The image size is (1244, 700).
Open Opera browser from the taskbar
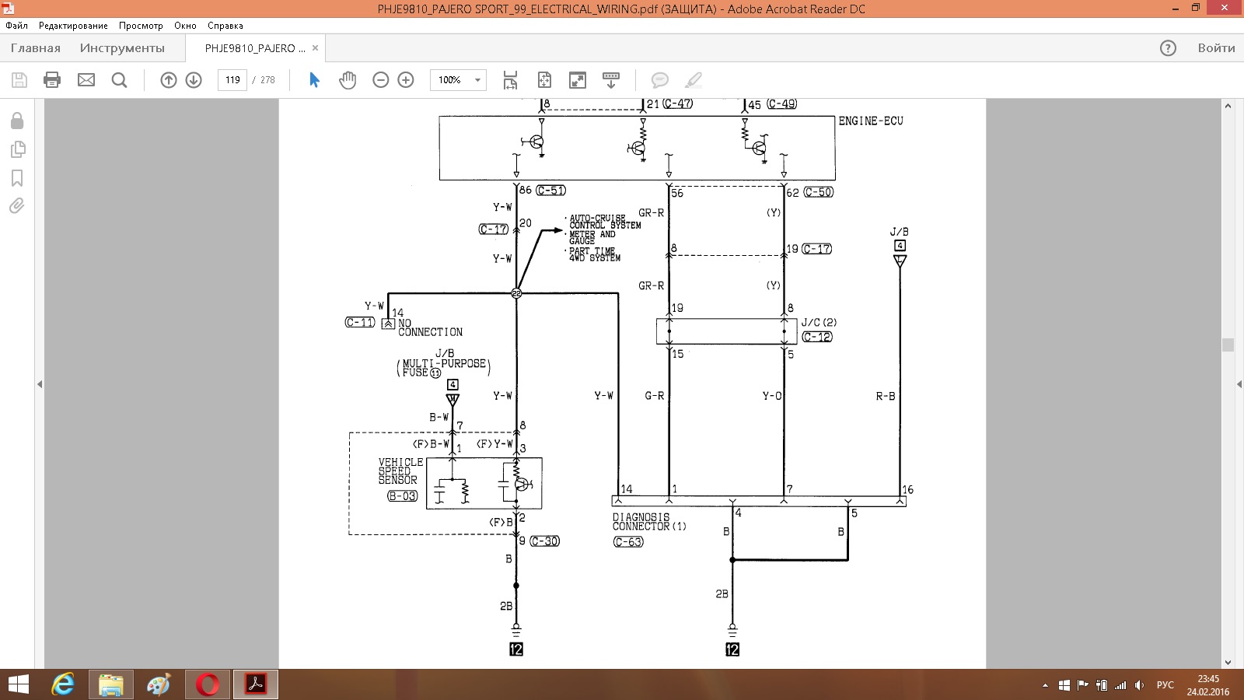(208, 684)
